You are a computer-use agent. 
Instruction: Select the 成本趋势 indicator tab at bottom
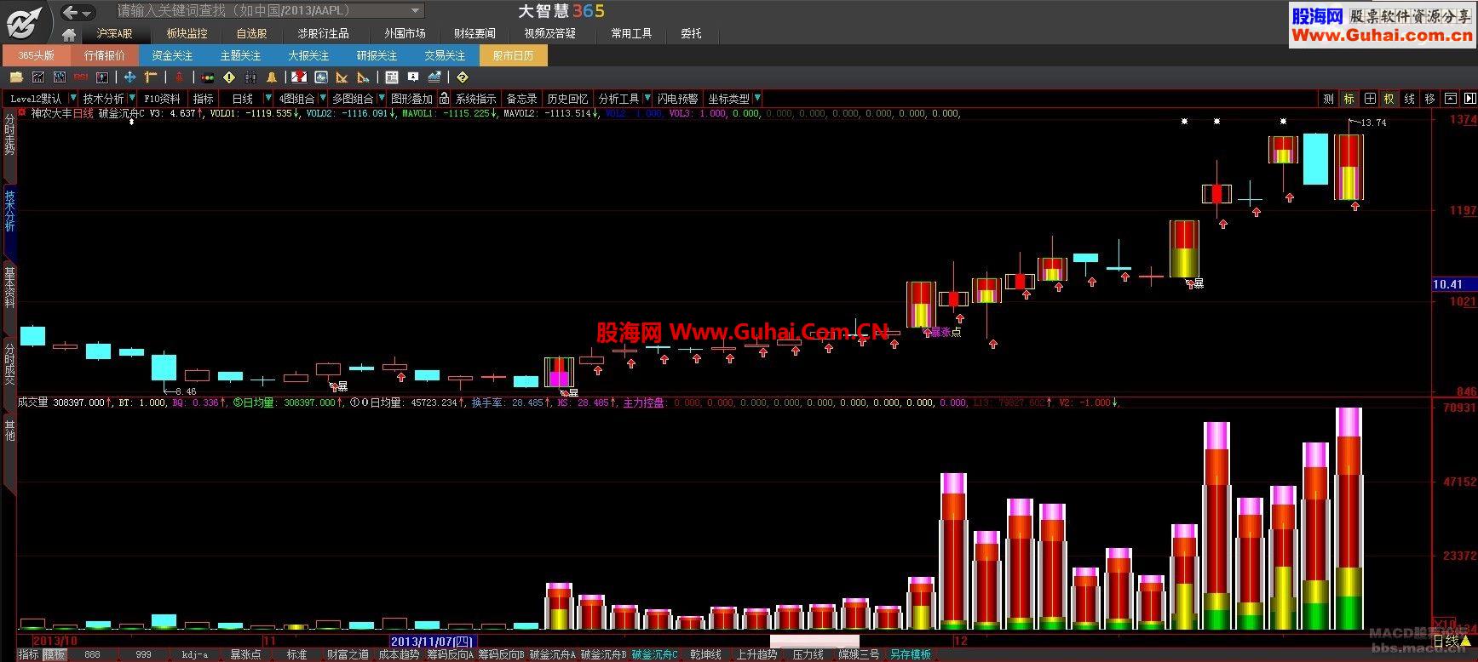(399, 654)
